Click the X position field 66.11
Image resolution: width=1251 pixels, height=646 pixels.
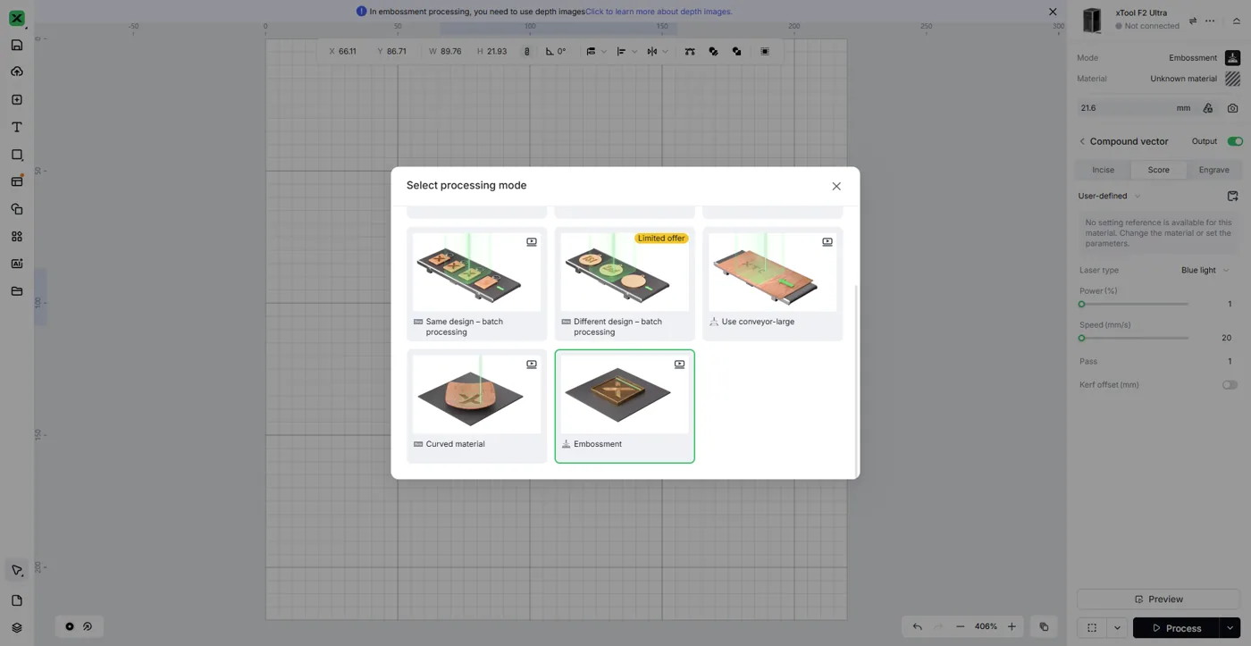347,52
